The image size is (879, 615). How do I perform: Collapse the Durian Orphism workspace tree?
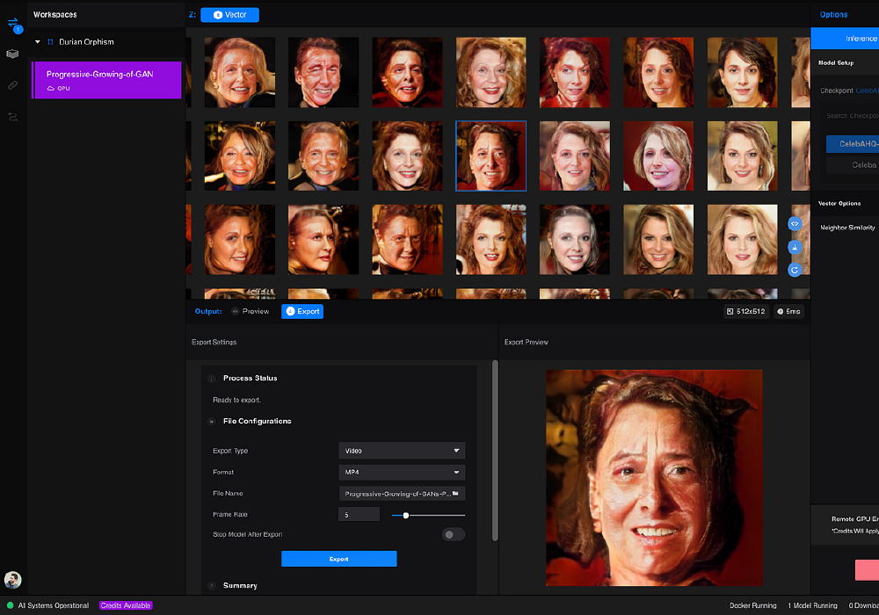coord(38,42)
